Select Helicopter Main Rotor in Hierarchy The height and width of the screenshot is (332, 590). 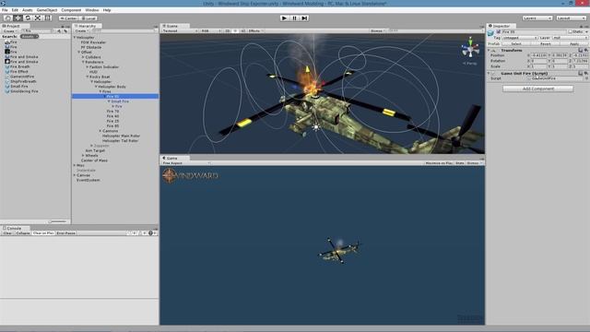[121, 136]
